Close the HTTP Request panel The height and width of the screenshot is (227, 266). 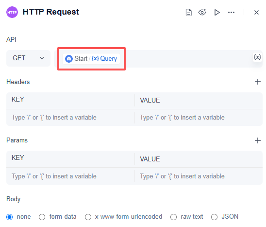point(256,13)
